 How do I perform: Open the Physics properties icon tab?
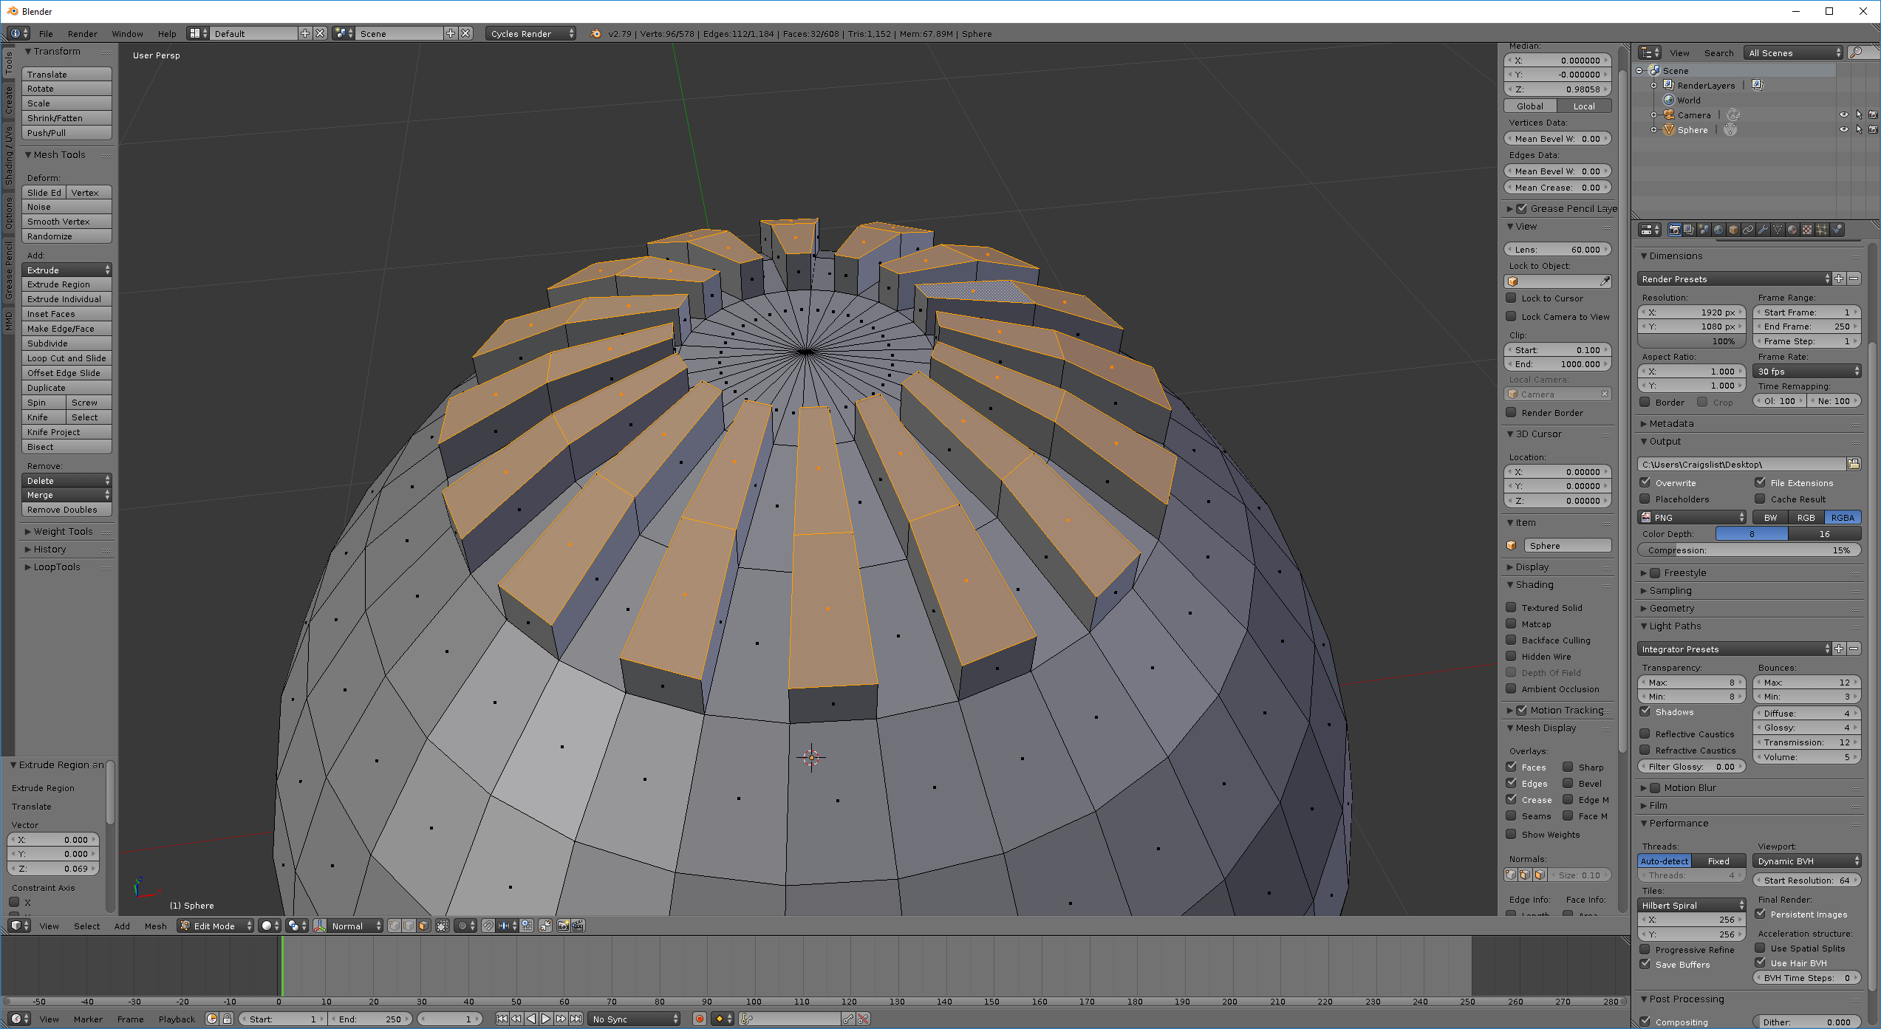pos(1837,230)
